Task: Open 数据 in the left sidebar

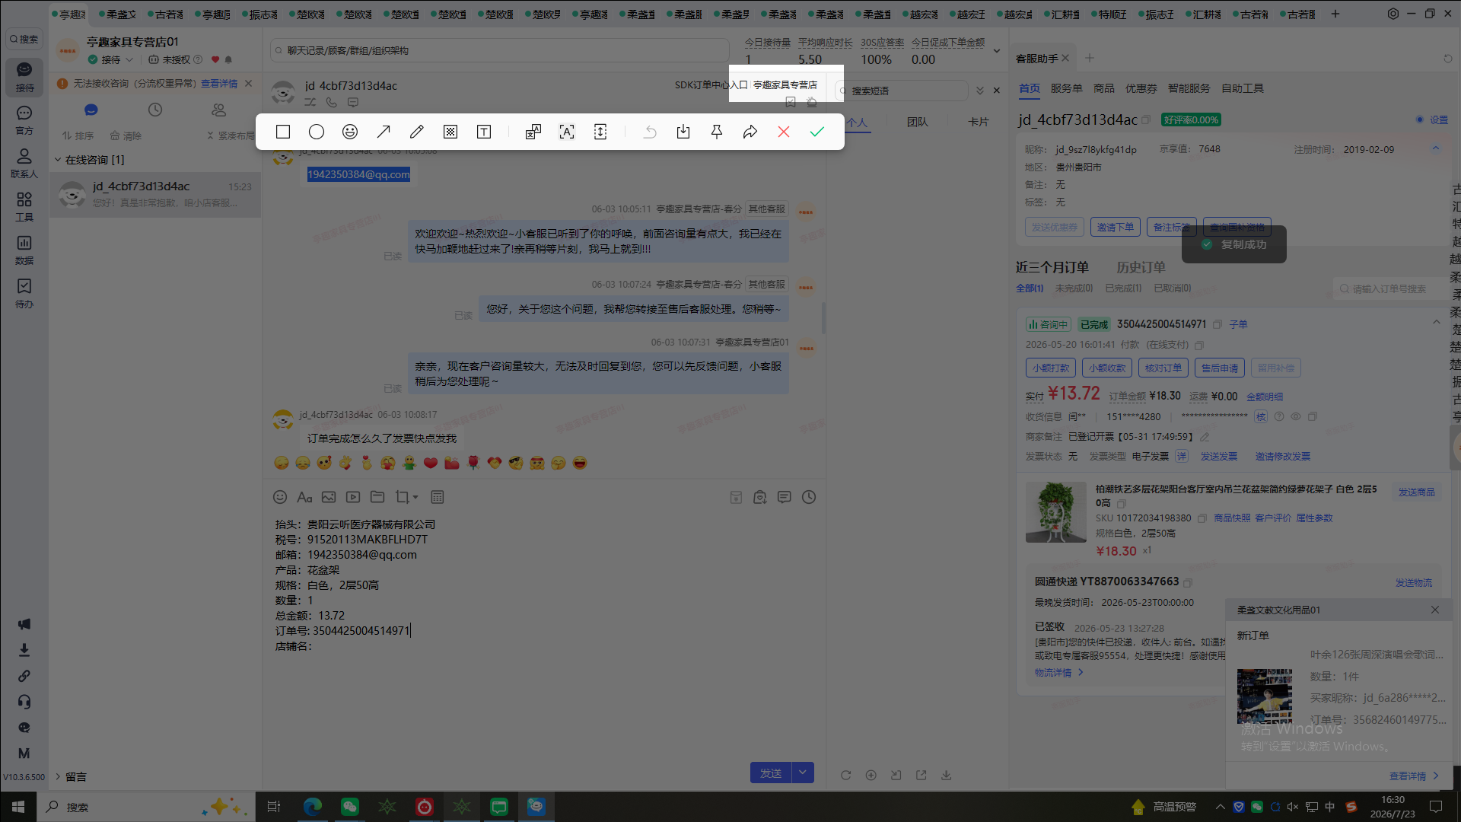Action: 24,250
